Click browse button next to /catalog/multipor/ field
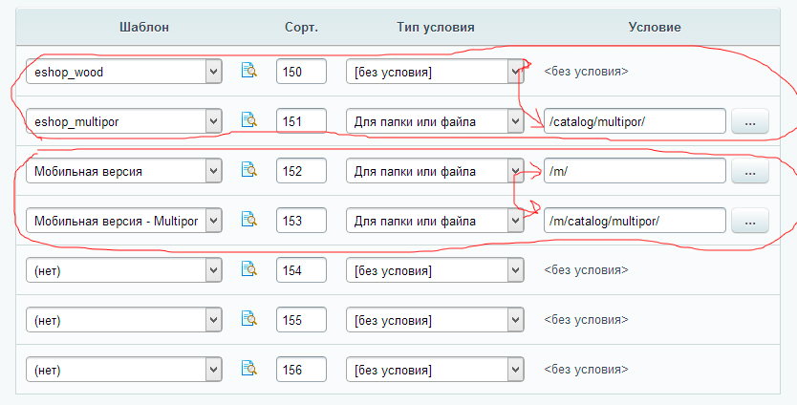The height and width of the screenshot is (405, 797). pos(749,121)
